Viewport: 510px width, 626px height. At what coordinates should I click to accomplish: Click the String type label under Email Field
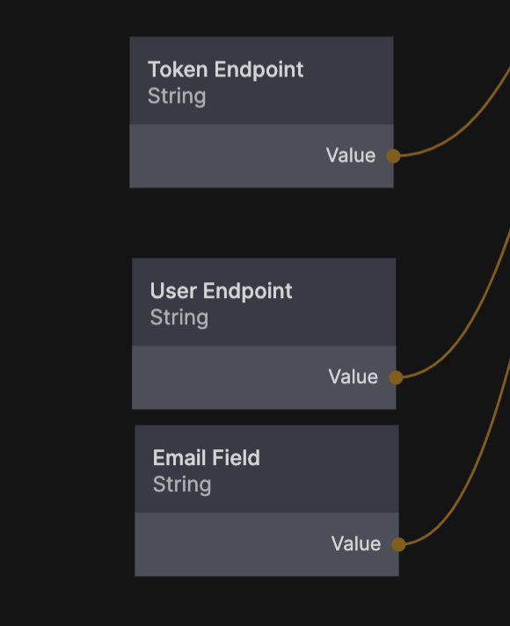point(182,484)
